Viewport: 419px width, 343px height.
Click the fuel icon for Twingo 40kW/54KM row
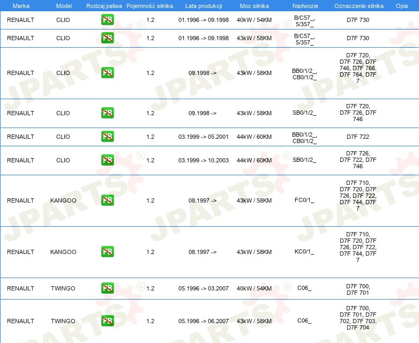point(107,288)
